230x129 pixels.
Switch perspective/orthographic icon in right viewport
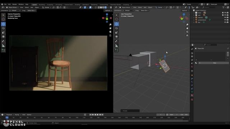pos(187,35)
